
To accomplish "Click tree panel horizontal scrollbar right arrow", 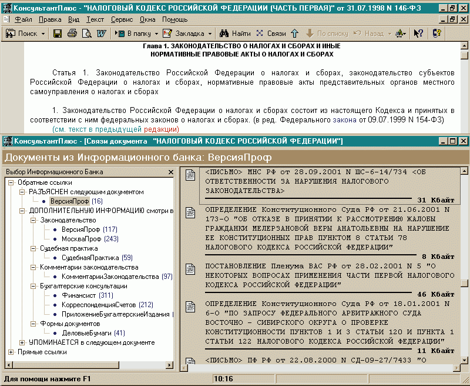I will [x=170, y=365].
